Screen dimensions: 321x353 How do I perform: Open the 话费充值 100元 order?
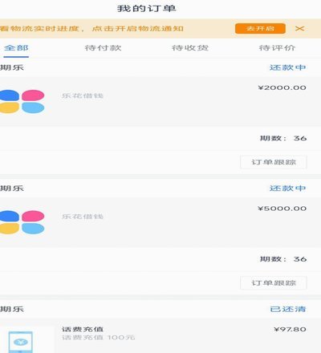[160, 336]
